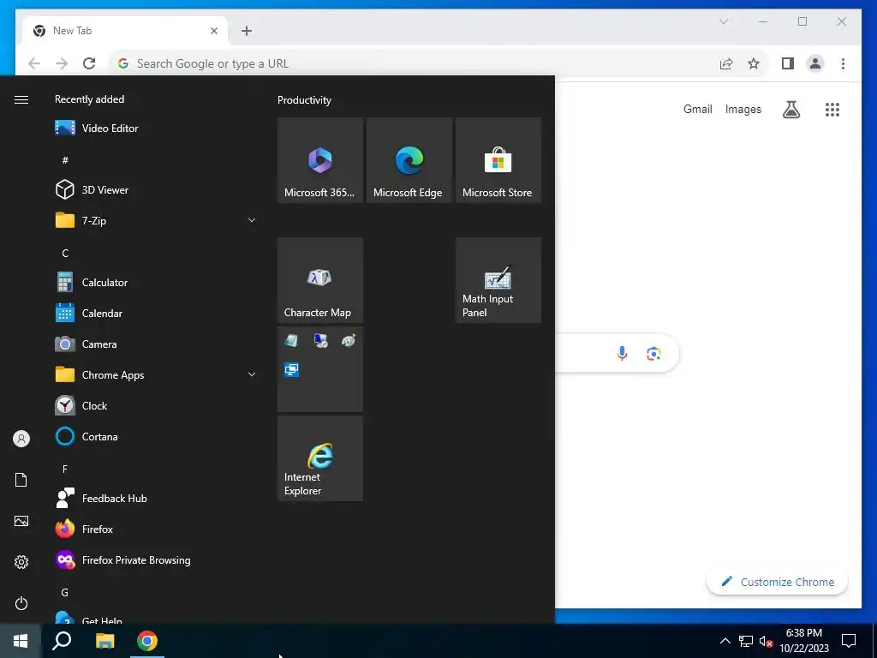
Task: Bookmark this tab with the star icon
Action: coord(754,63)
